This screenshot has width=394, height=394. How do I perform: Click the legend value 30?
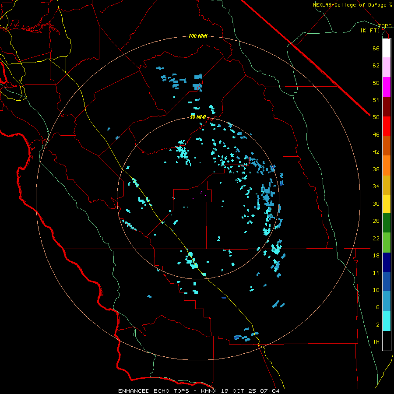[x=376, y=204]
